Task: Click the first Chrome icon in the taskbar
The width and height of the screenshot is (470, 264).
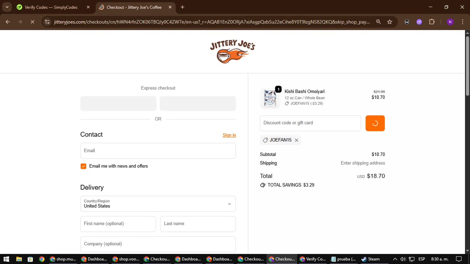Action: (42, 259)
